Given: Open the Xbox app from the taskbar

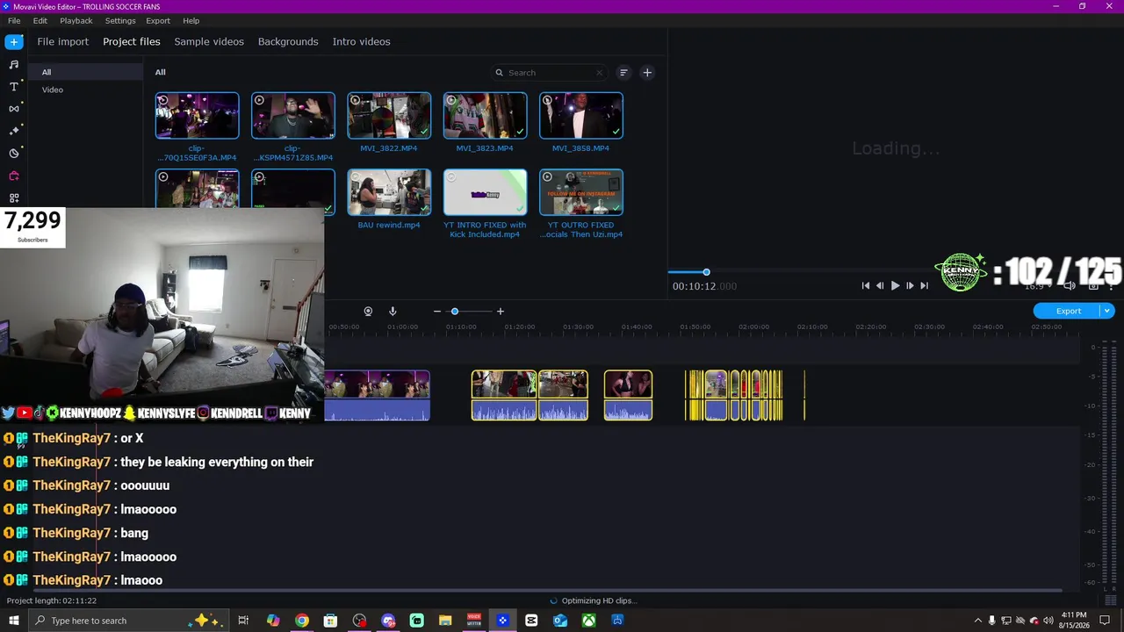Looking at the screenshot, I should point(589,621).
